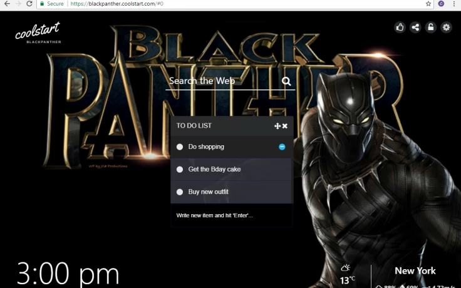Reload the page with the refresh icon
The width and height of the screenshot is (461, 288).
[x=29, y=4]
